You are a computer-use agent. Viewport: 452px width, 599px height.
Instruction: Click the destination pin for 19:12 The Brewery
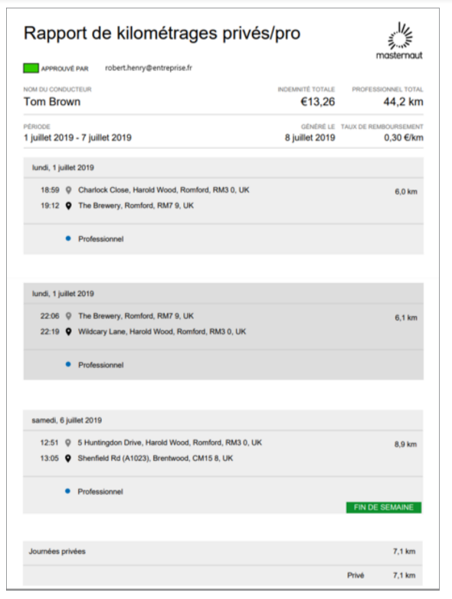[x=69, y=206]
